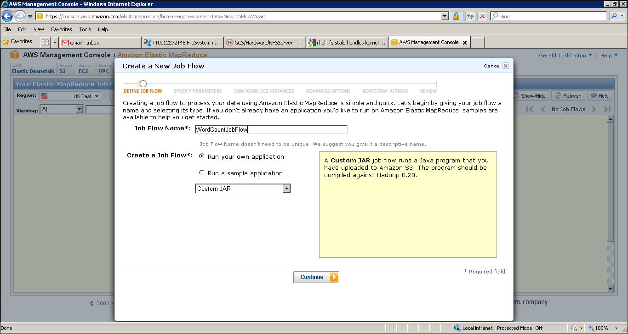The height and width of the screenshot is (334, 628).
Task: Click the X close icon beside Cancel
Action: tap(506, 66)
